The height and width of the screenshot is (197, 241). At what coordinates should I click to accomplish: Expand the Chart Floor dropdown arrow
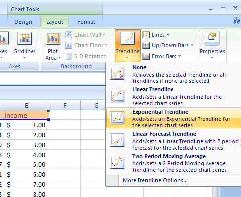coord(106,45)
